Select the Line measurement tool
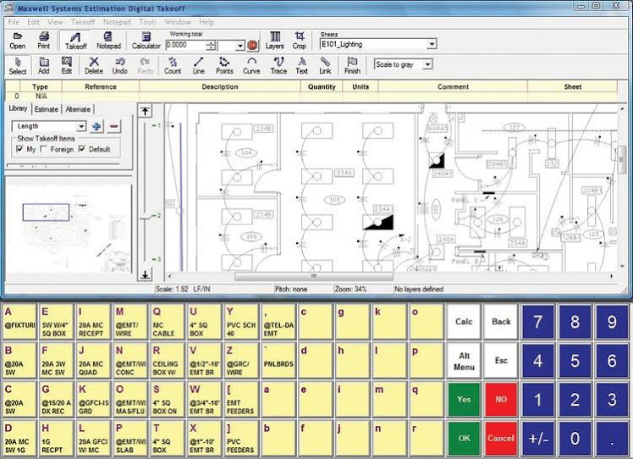 point(198,66)
